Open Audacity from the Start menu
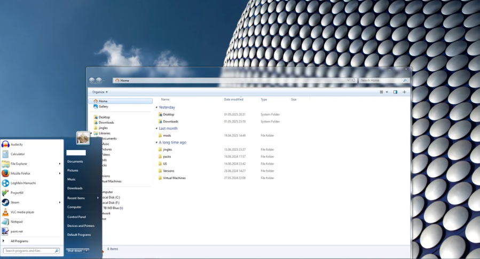Screen dimensions: 480x259 [x=32, y=145]
